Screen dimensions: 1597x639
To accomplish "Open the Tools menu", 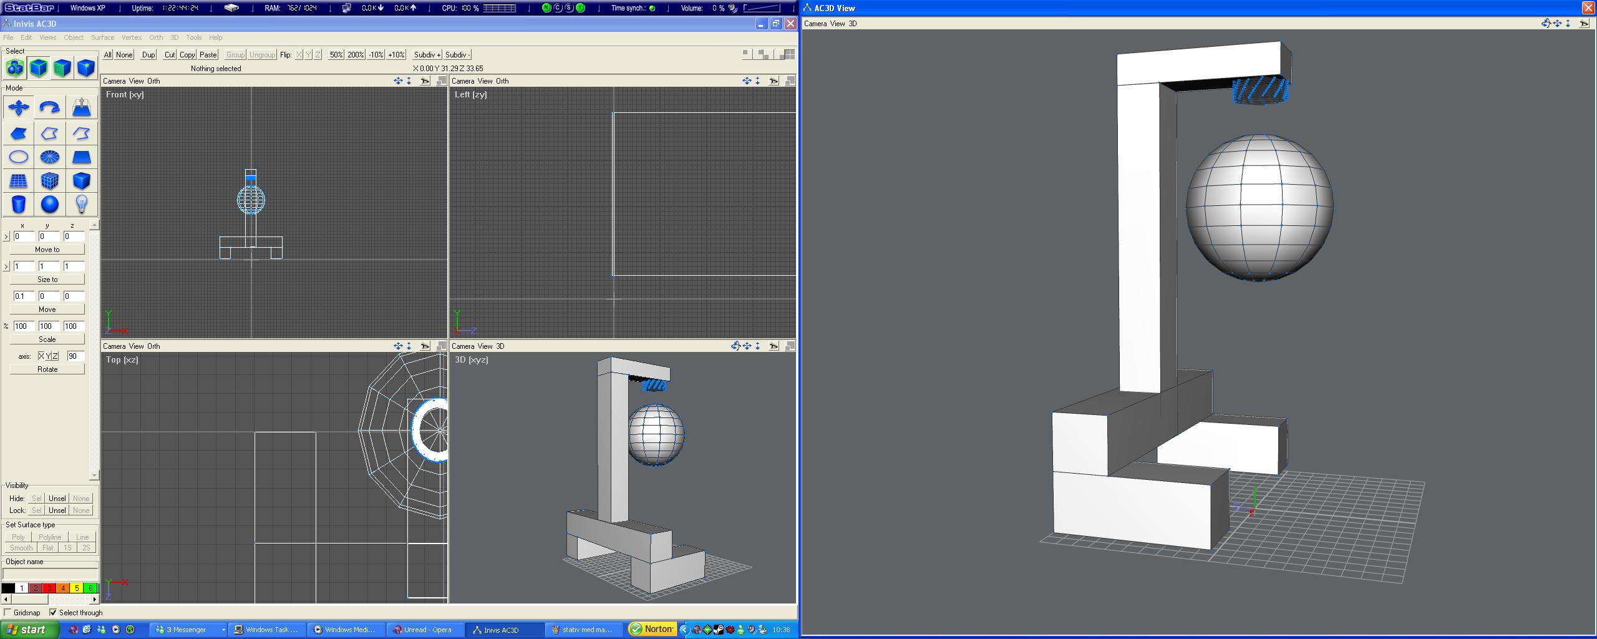I will tap(194, 37).
